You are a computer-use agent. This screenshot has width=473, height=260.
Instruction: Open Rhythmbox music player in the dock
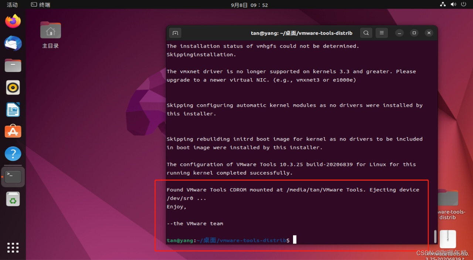(x=13, y=88)
